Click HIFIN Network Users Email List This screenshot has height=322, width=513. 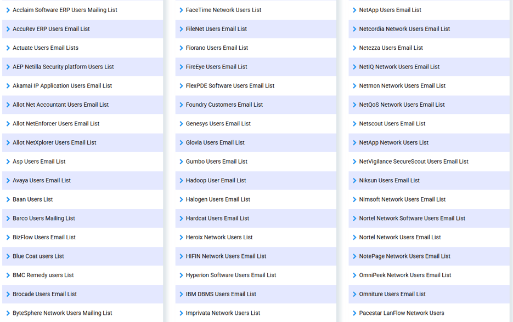click(x=226, y=256)
